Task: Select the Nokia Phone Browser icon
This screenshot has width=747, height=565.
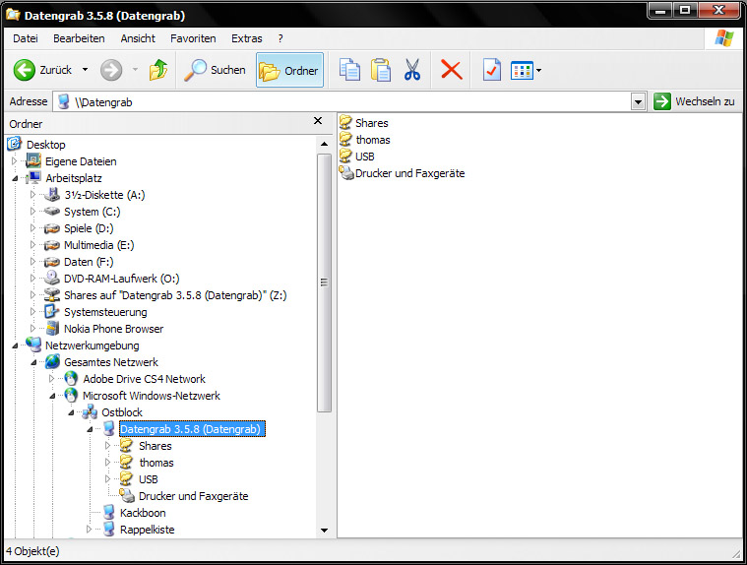Action: point(52,329)
